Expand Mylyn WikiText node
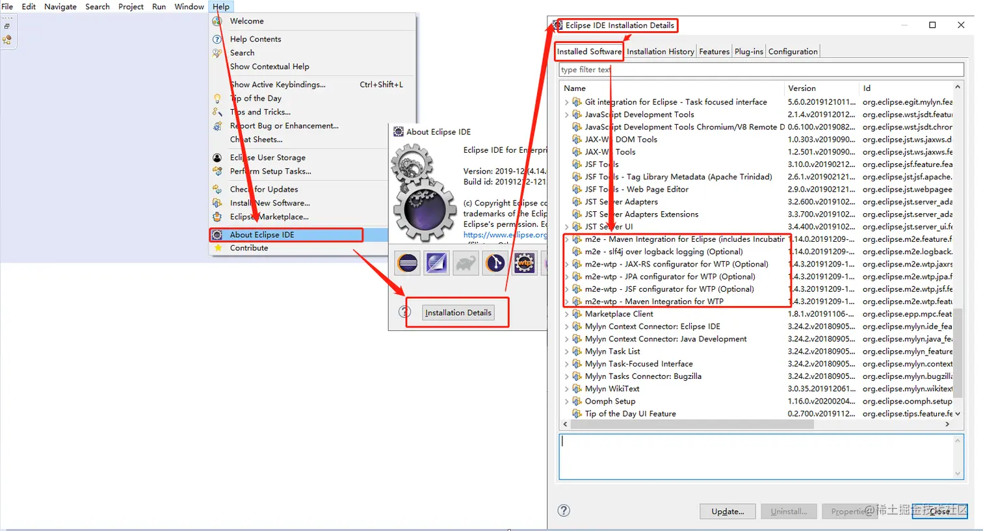The width and height of the screenshot is (983, 531). coord(566,389)
